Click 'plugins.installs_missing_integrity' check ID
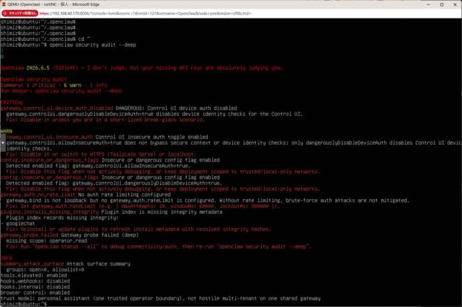 (50, 212)
